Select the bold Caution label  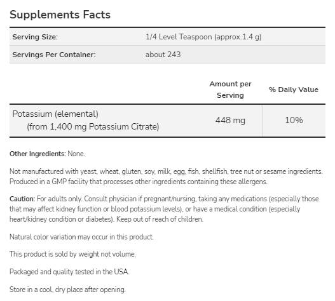click(22, 199)
